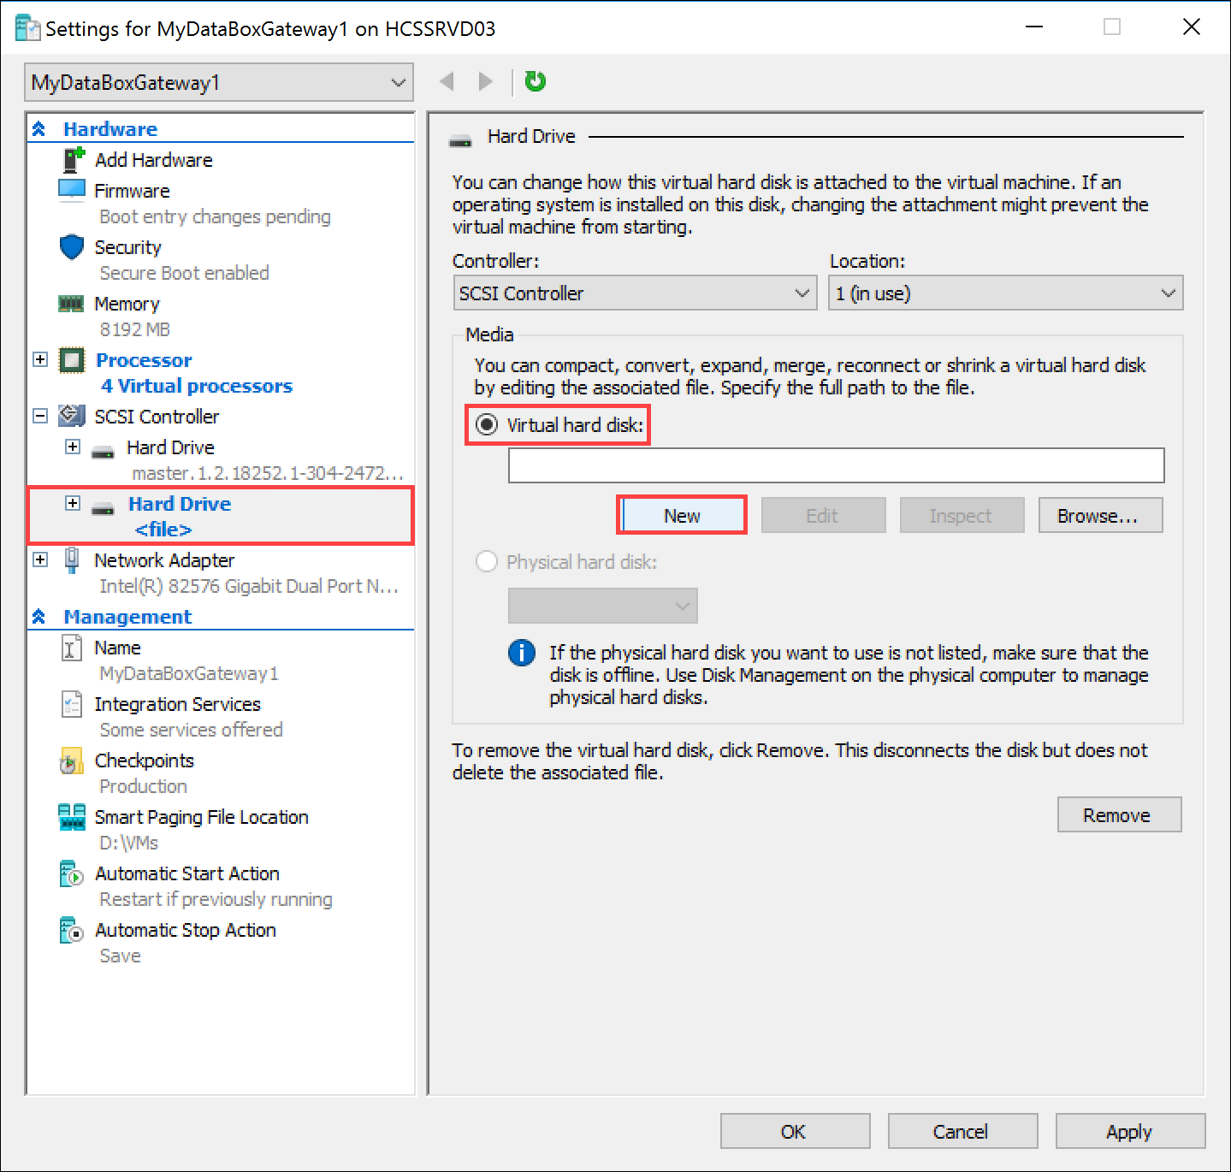Click the Name icon under Management
1231x1172 pixels.
pos(72,648)
